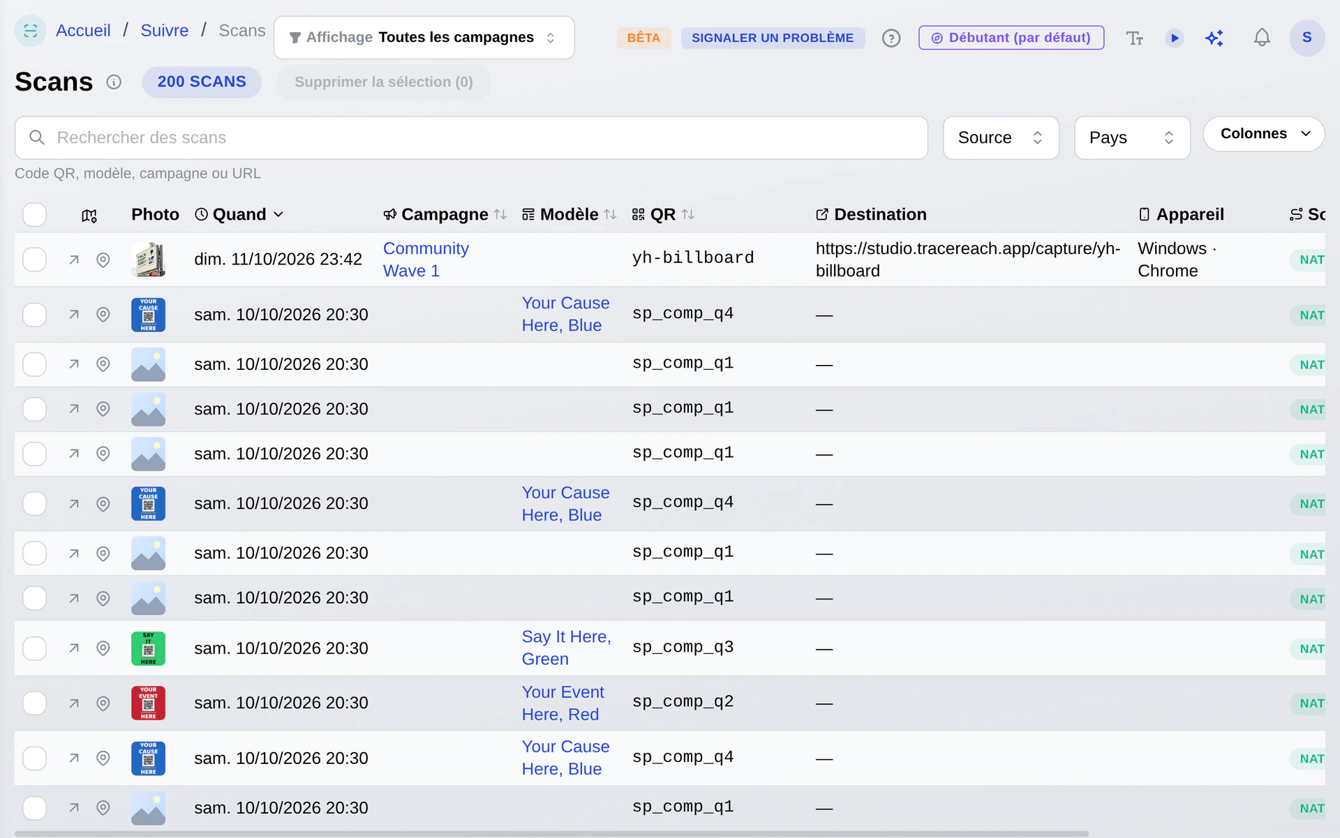Go to Suivre breadcrumb
Screen dimensions: 1340x838
[165, 31]
